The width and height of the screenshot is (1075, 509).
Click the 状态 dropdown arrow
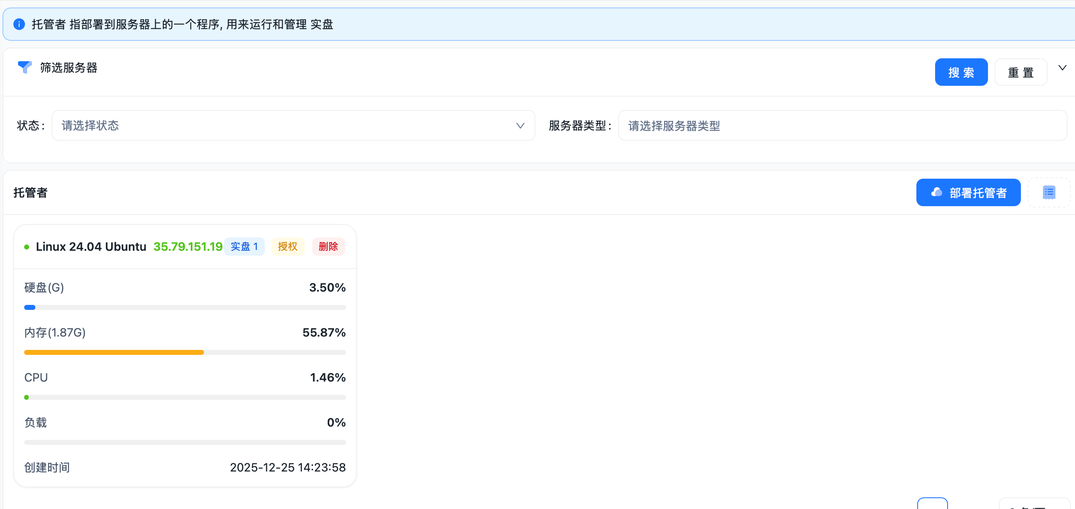pos(520,126)
